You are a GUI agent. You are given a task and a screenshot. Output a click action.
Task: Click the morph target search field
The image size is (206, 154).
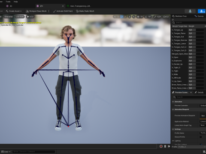coord(189,23)
